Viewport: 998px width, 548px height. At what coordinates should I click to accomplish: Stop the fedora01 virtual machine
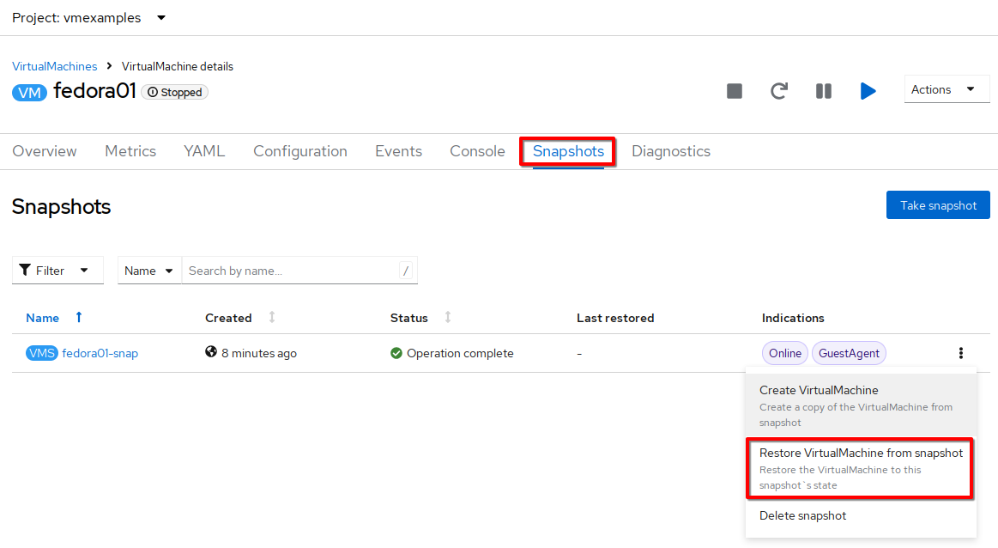pyautogui.click(x=735, y=91)
